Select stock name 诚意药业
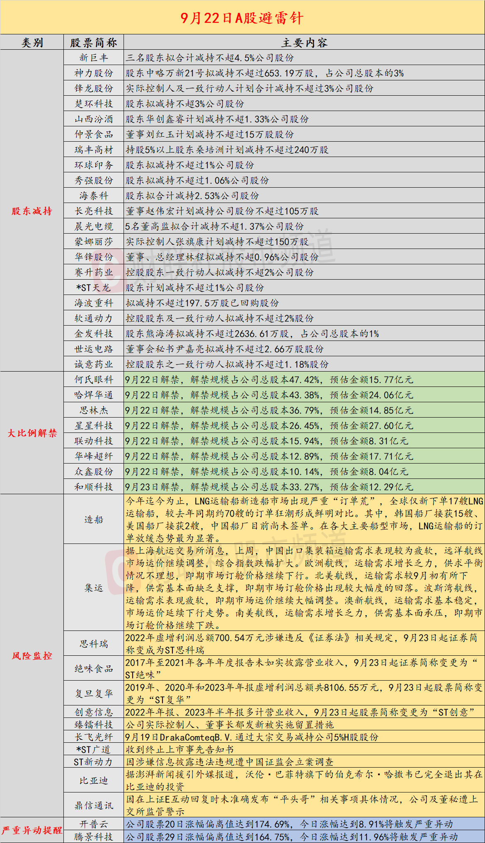 [94, 365]
